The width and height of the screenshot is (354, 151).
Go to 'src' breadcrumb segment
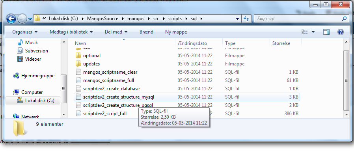click(x=156, y=19)
